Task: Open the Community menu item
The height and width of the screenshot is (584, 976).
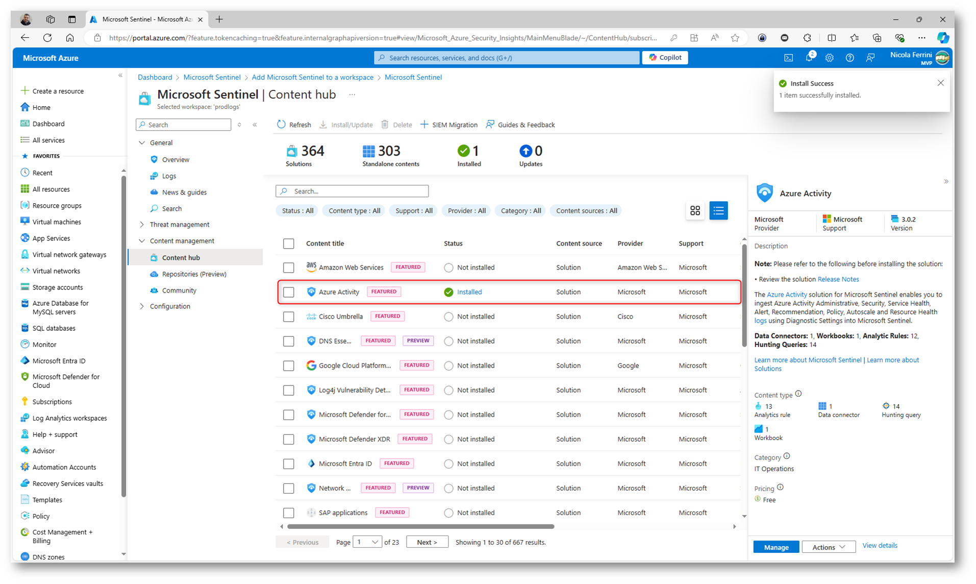Action: (x=179, y=290)
